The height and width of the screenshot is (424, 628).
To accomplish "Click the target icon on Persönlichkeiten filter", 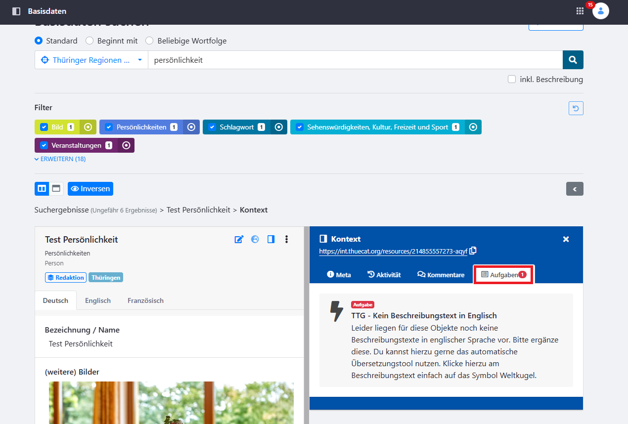I will coord(191,127).
